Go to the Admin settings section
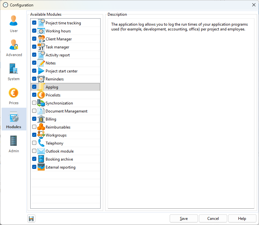The height and width of the screenshot is (225, 259). pos(14,144)
